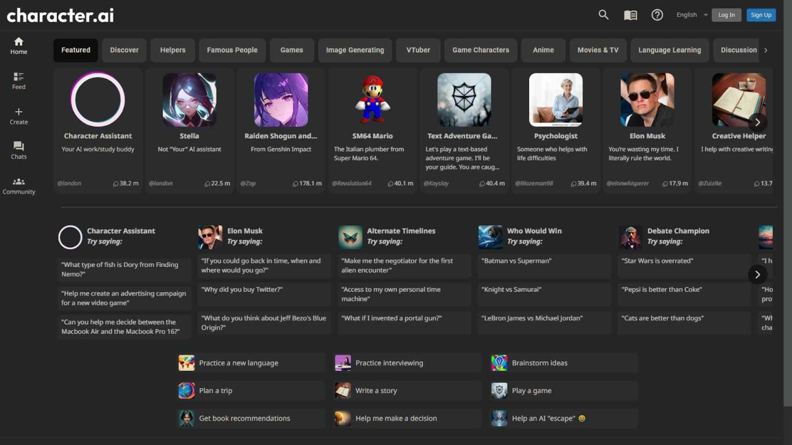Choose "What if I invented a portal gun?"
The height and width of the screenshot is (445, 792).
coord(404,323)
